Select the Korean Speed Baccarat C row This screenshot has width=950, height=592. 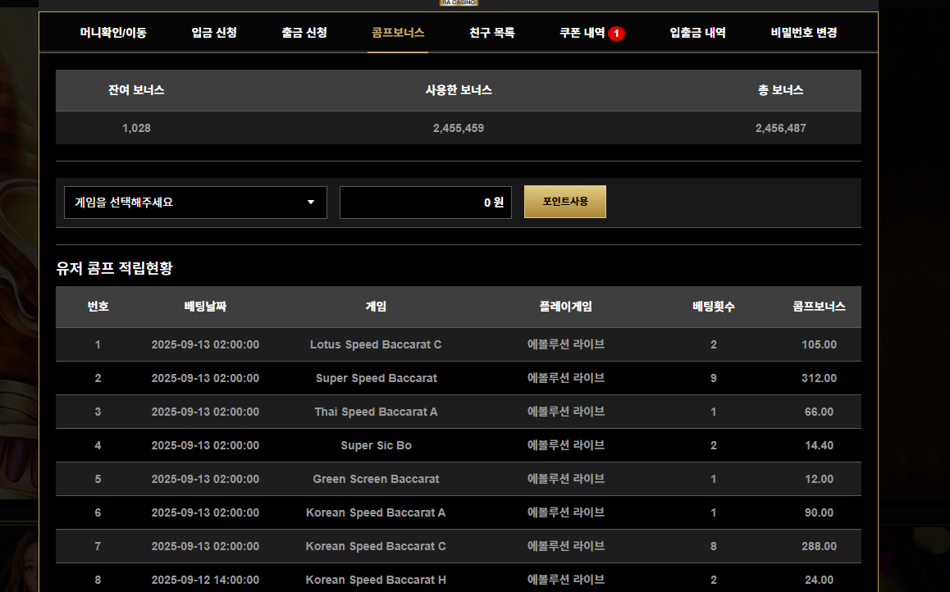pos(458,546)
